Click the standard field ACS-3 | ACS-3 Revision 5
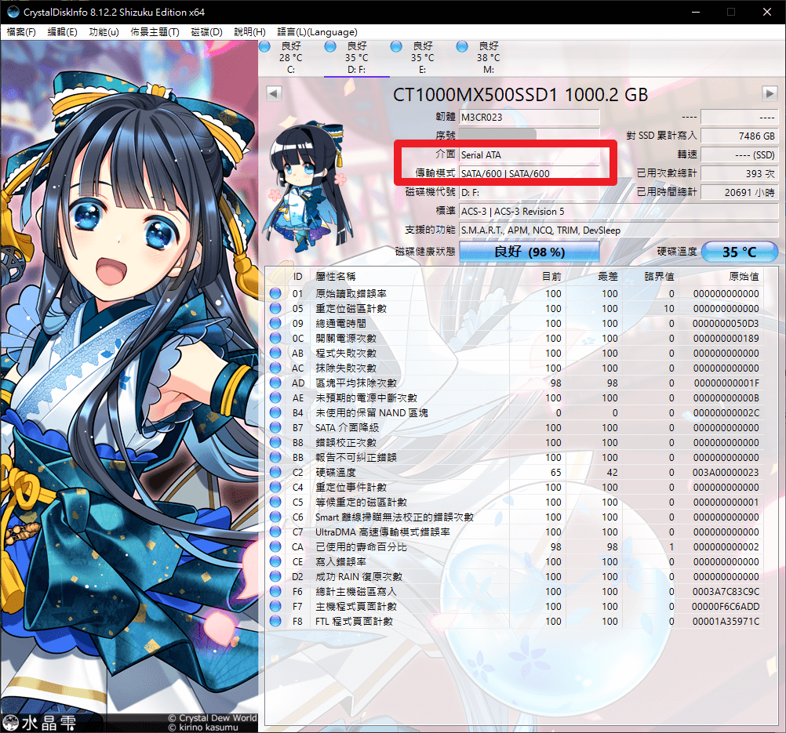The width and height of the screenshot is (786, 733). pos(619,212)
